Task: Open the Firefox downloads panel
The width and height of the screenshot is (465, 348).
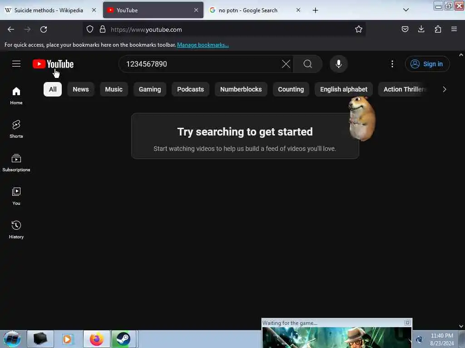Action: (x=421, y=29)
